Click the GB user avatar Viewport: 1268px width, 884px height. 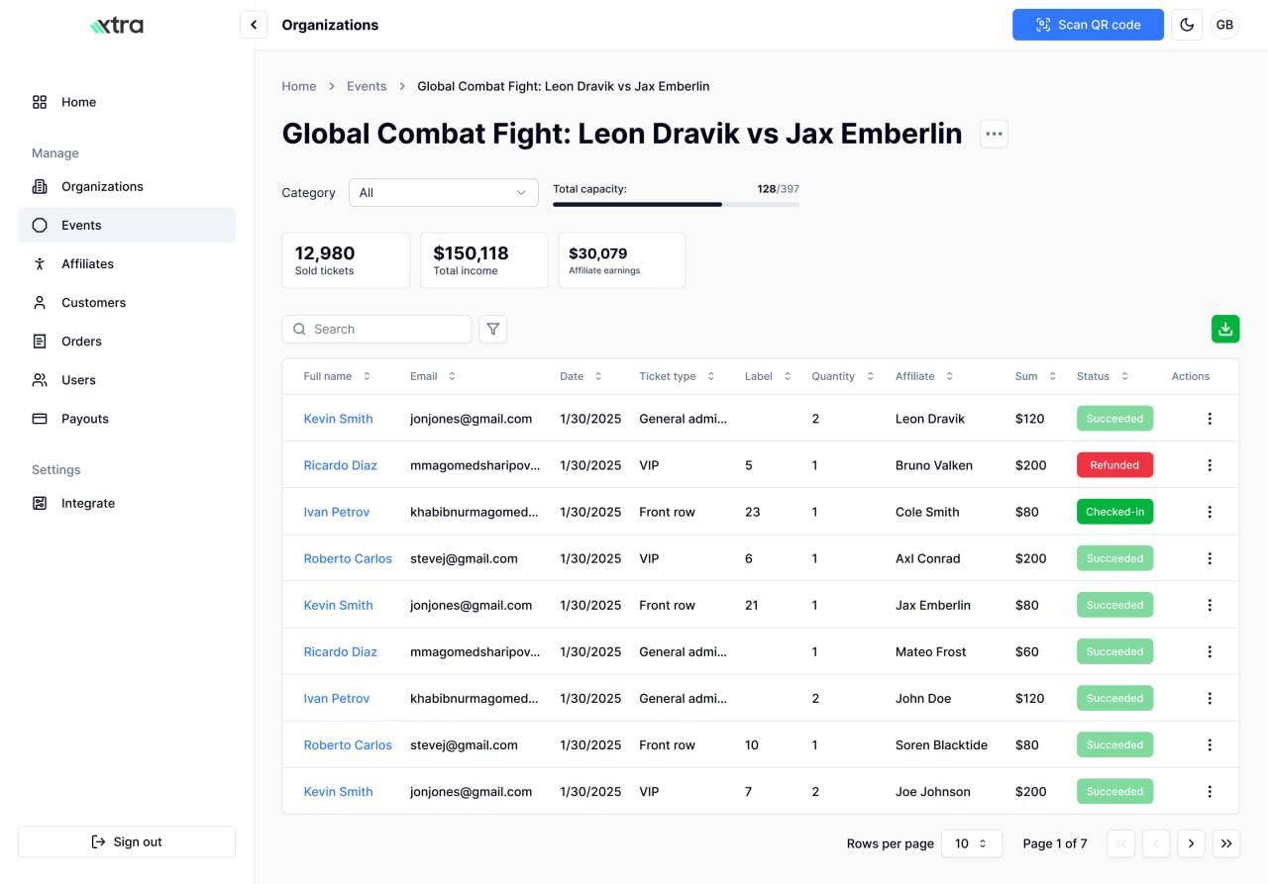click(1224, 25)
